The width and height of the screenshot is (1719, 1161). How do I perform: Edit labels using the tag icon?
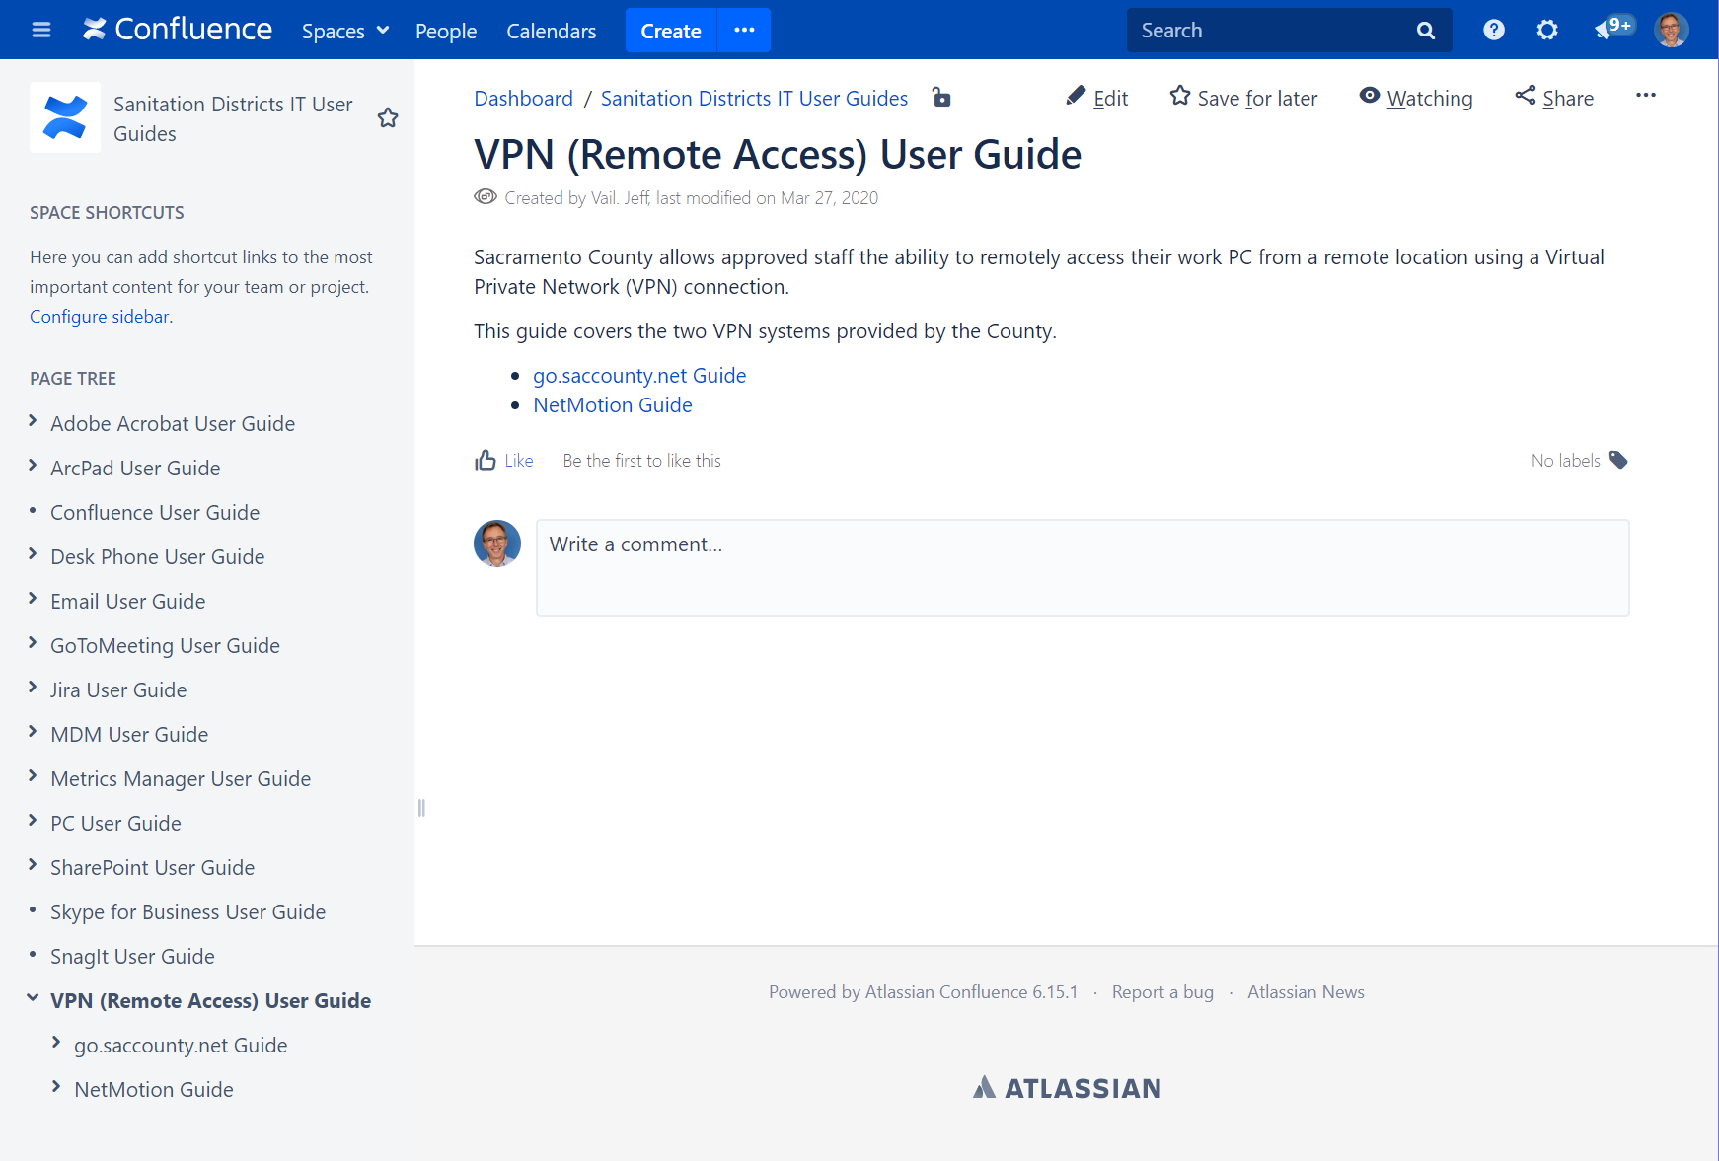pyautogui.click(x=1618, y=460)
